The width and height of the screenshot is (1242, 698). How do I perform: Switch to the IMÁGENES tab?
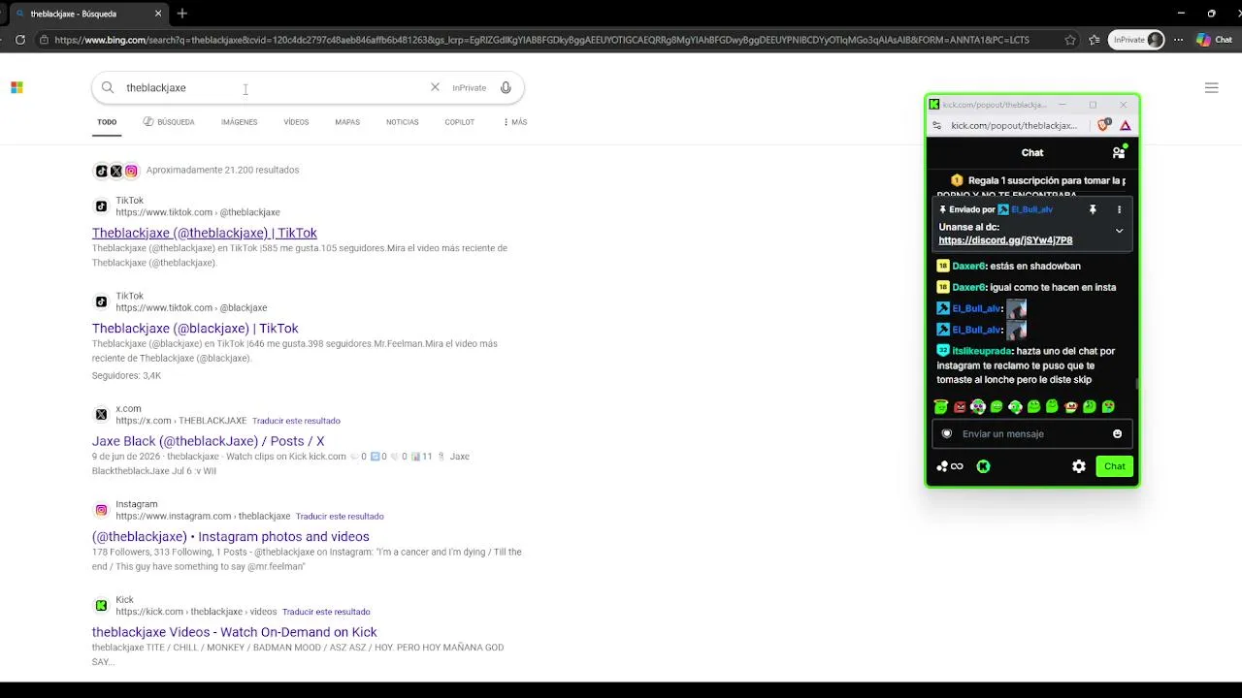239,122
